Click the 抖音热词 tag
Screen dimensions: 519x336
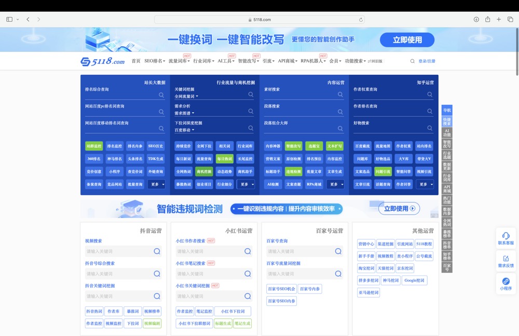(94, 311)
